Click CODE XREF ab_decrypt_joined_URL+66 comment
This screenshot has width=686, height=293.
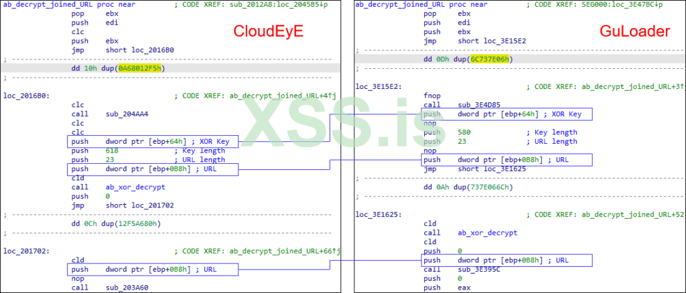[x=257, y=251]
